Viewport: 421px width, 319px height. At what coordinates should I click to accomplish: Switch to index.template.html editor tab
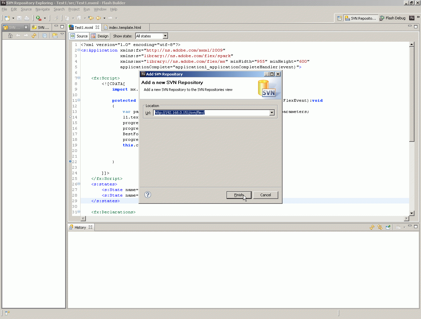[125, 28]
